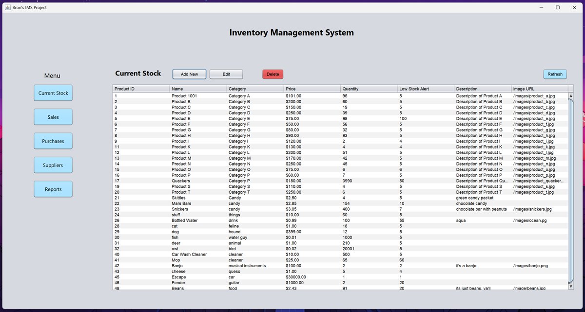Select the Fender guitar row
585x312 pixels.
tap(340, 282)
